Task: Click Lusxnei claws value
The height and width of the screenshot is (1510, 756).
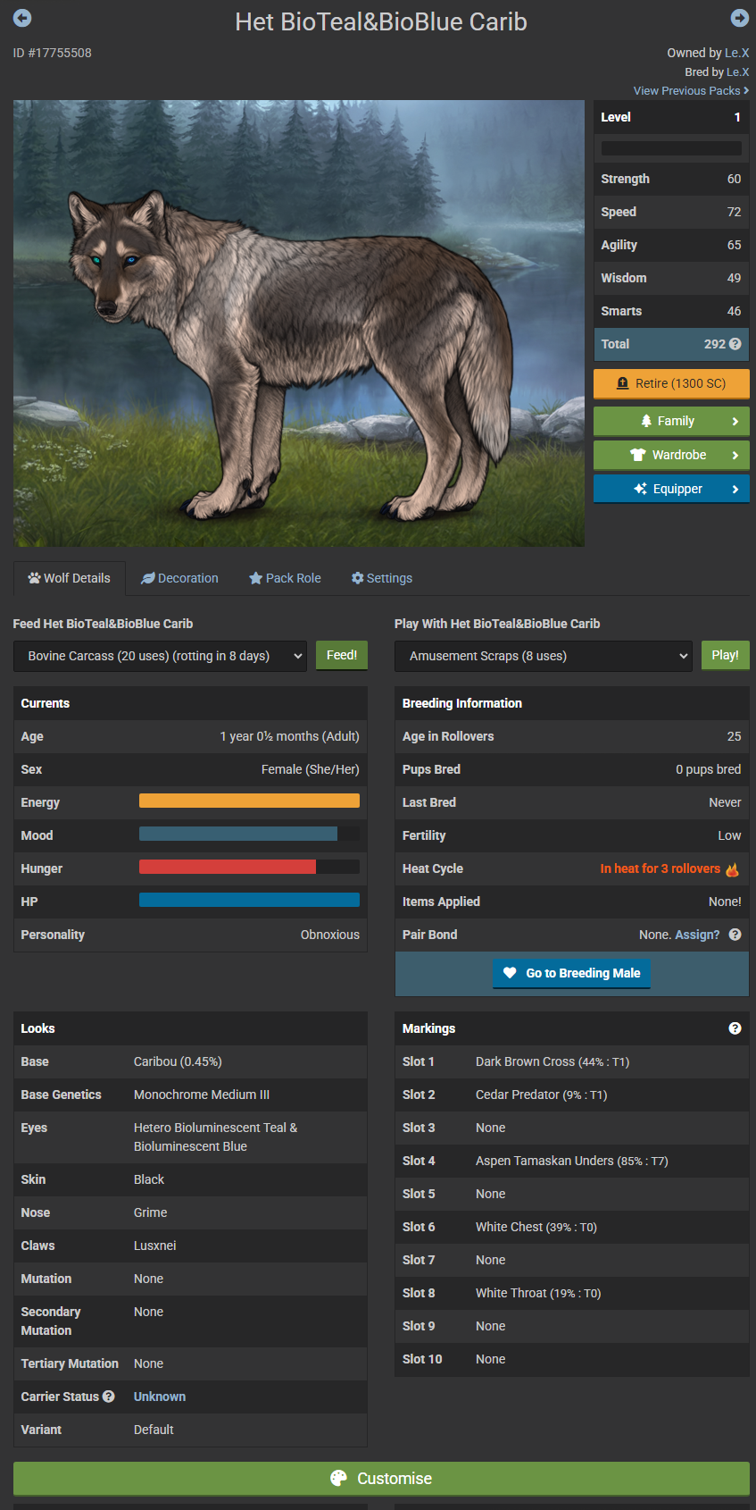Action: pos(155,1246)
